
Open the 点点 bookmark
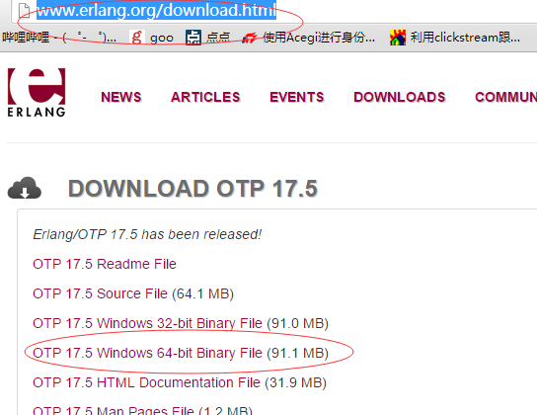[x=208, y=38]
